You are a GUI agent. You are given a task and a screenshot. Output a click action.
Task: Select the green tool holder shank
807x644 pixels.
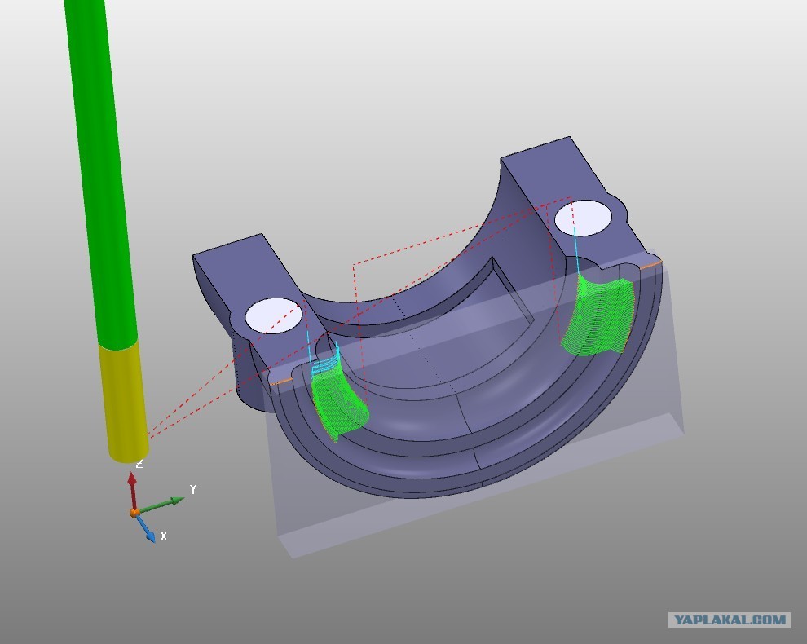[100, 175]
